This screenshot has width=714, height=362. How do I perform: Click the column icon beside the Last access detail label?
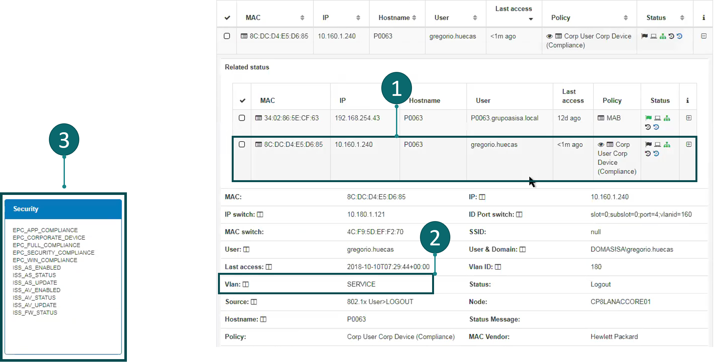tap(268, 267)
